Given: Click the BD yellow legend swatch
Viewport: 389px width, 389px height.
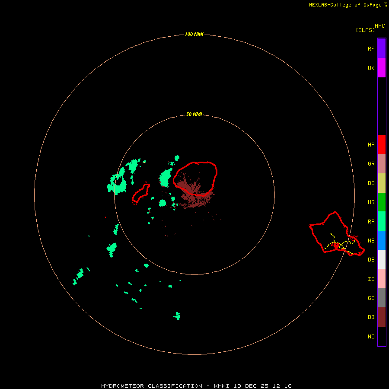Looking at the screenshot, I should [x=382, y=183].
